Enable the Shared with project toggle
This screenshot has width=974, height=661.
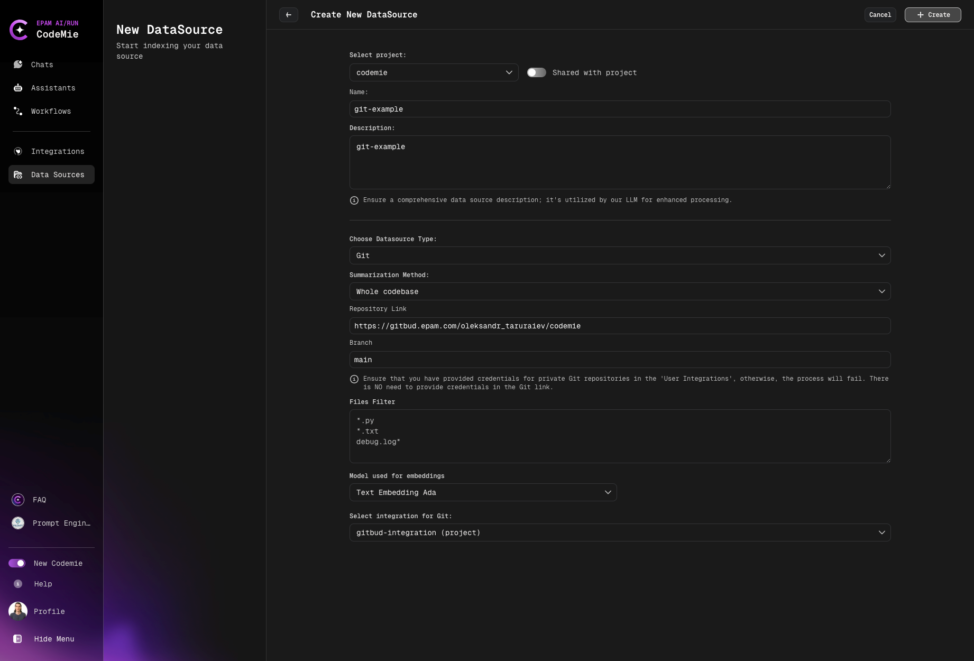coord(536,72)
